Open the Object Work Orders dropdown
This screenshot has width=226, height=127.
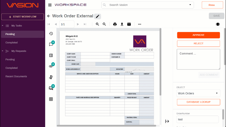[x=198, y=93]
